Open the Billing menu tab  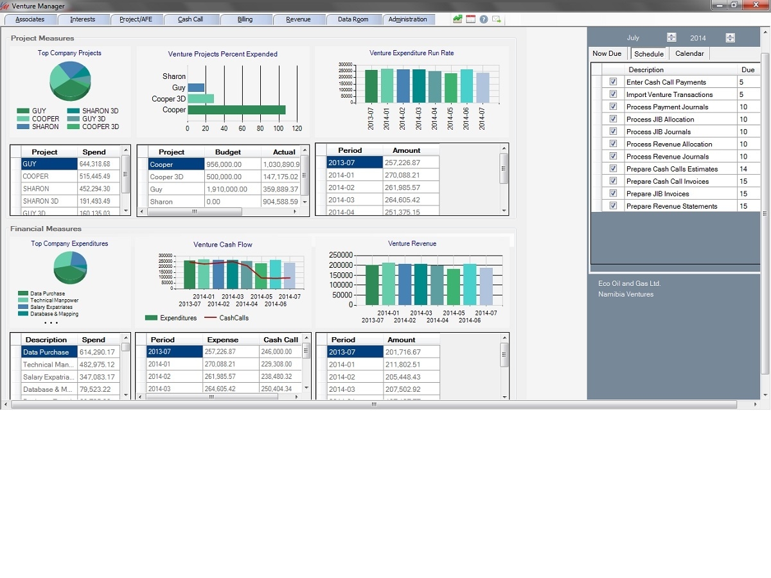click(x=245, y=19)
